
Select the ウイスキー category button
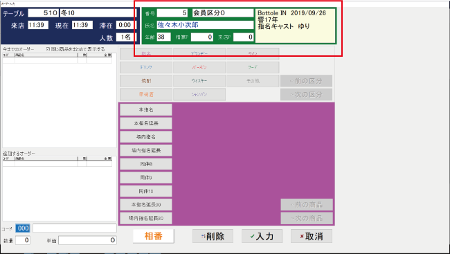point(199,81)
